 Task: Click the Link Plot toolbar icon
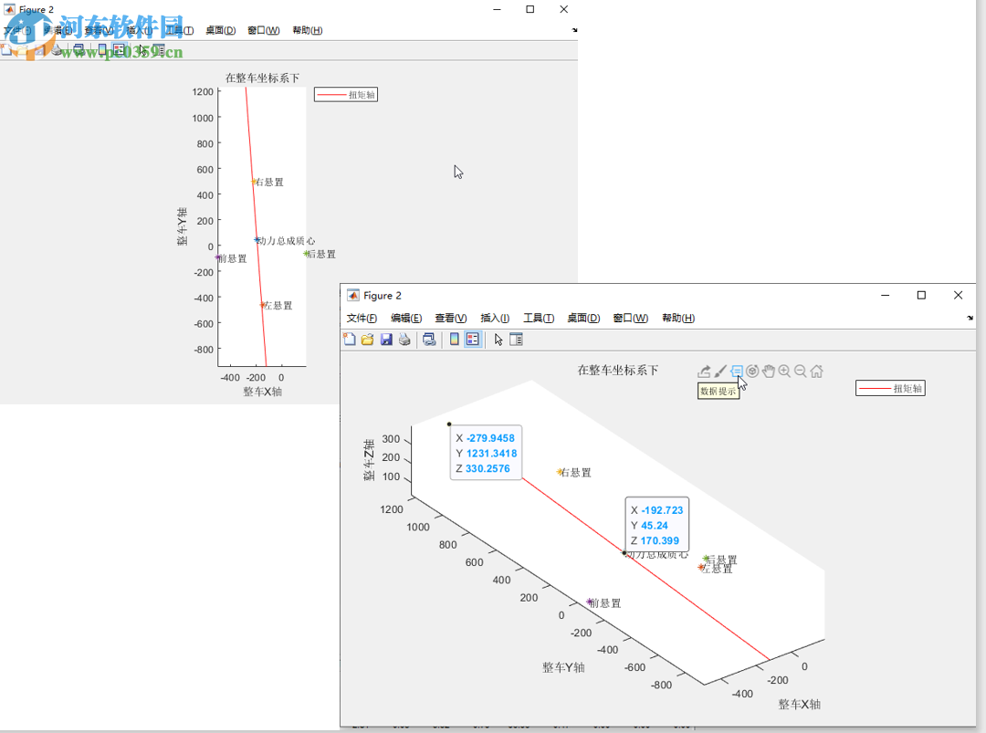430,339
